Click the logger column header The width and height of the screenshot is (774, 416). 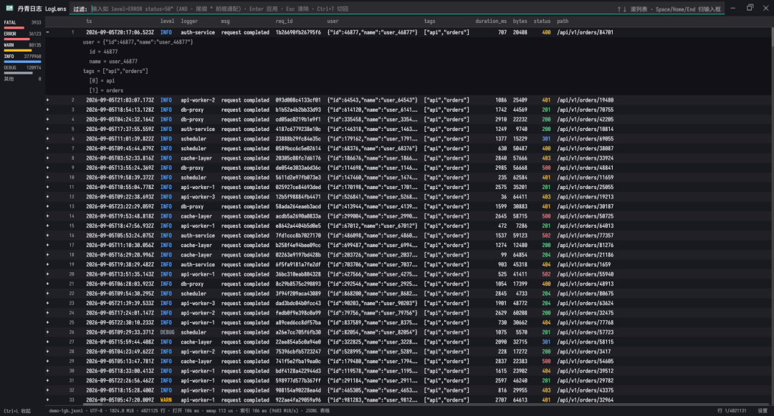189,21
